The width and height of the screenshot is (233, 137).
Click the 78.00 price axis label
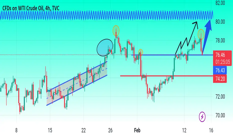[x=220, y=40]
